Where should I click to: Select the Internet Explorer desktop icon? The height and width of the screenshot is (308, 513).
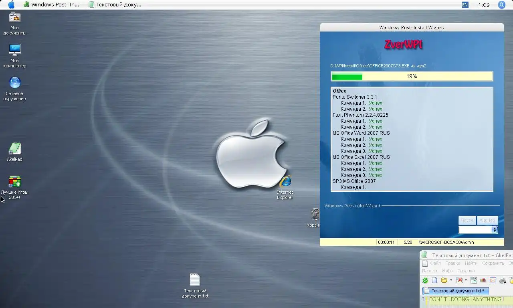(285, 187)
